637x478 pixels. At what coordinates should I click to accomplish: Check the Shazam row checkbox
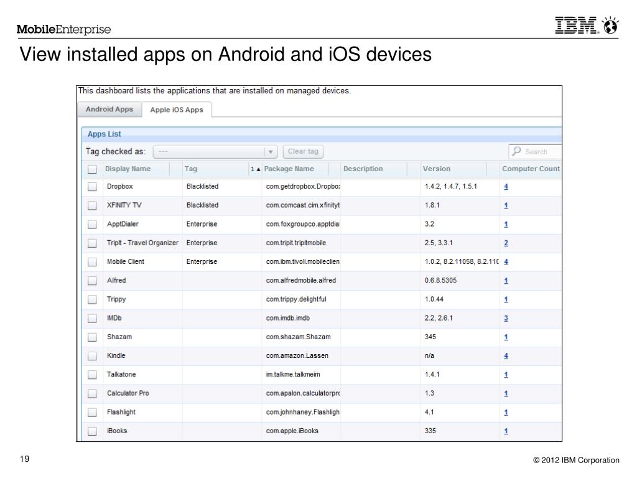(92, 337)
